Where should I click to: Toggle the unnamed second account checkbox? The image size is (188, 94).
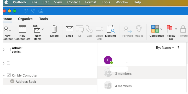click(8, 63)
